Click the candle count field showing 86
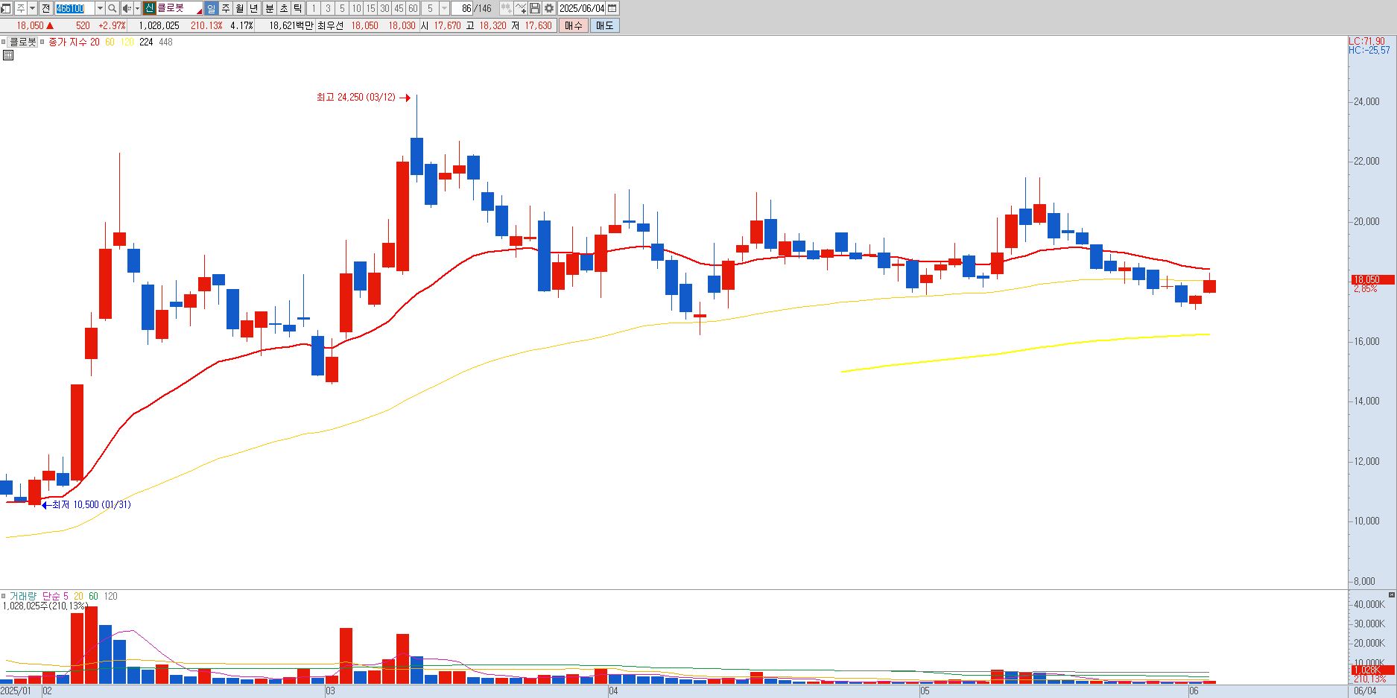The height and width of the screenshot is (698, 1397). coord(462,8)
